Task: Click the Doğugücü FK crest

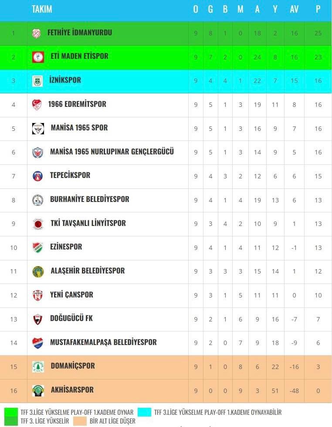Action: [x=38, y=319]
